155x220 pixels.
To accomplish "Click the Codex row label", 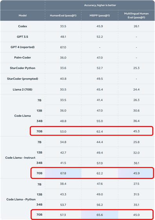I will point(23,26).
